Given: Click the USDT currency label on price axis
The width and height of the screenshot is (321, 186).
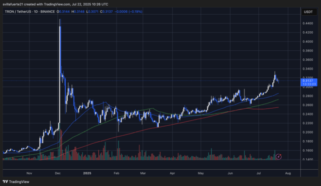Looking at the screenshot, I should (x=308, y=12).
